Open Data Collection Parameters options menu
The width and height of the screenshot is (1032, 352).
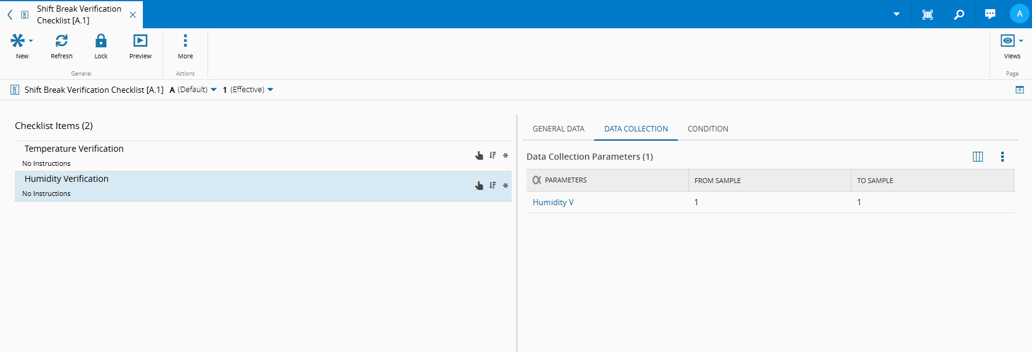1002,157
